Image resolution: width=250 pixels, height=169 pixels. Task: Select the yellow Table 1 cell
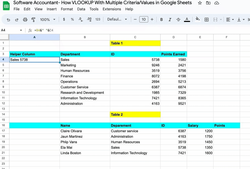[135, 43]
